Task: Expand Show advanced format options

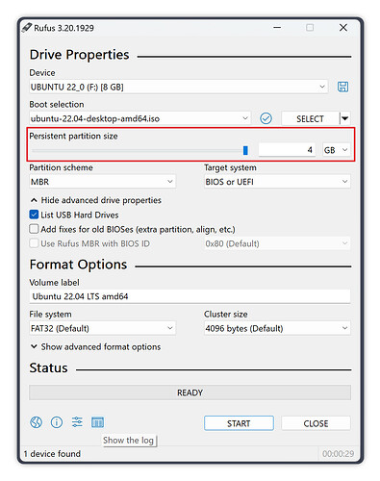Action: (x=95, y=346)
